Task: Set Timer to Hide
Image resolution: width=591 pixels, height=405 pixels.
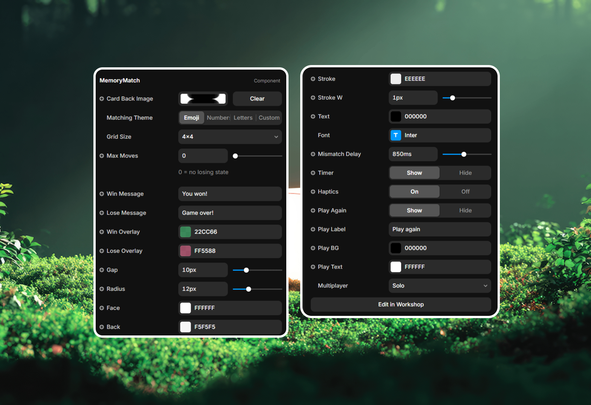Action: click(x=465, y=173)
